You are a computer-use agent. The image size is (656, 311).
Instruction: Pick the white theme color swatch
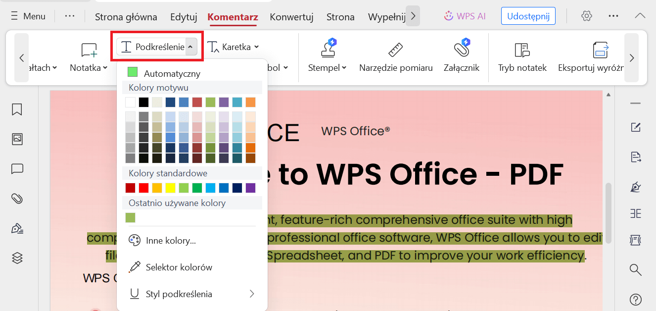131,103
